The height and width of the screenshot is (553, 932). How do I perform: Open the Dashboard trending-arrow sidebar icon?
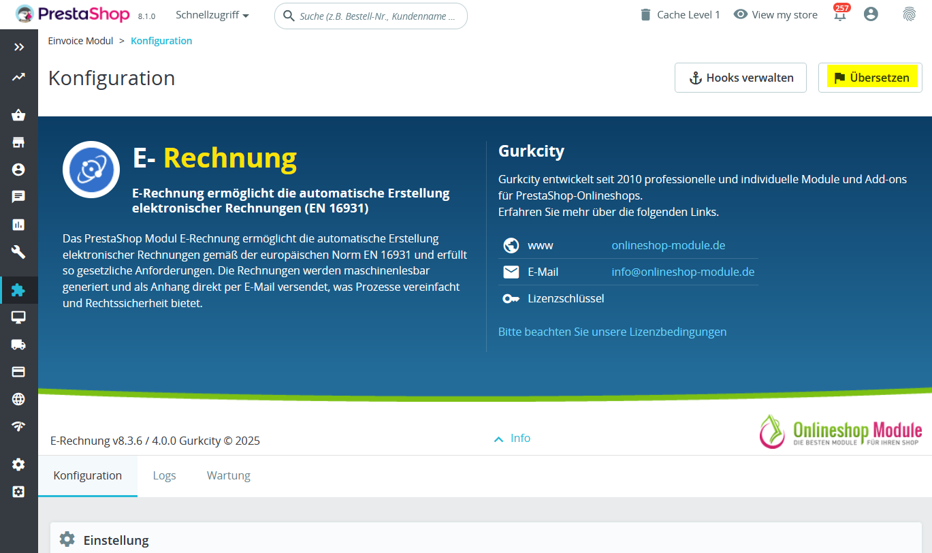[x=19, y=77]
